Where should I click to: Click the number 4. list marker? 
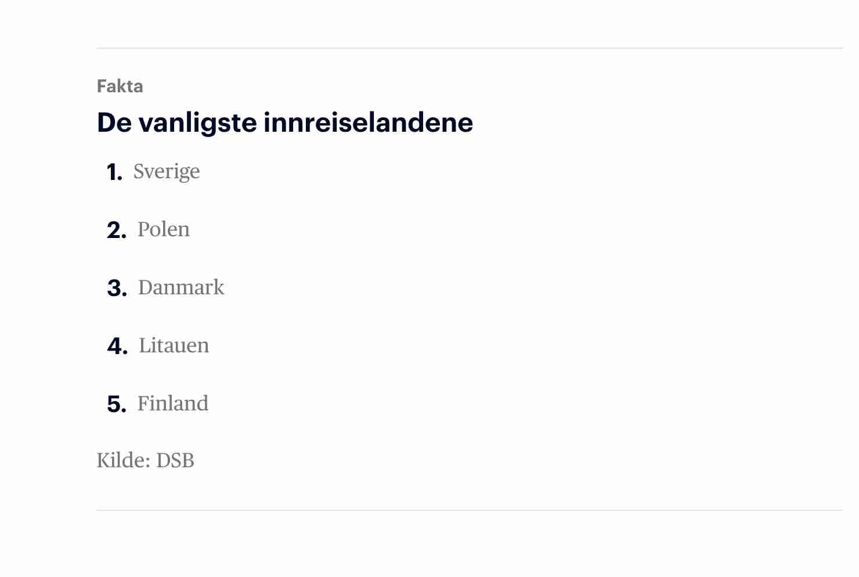pos(117,347)
